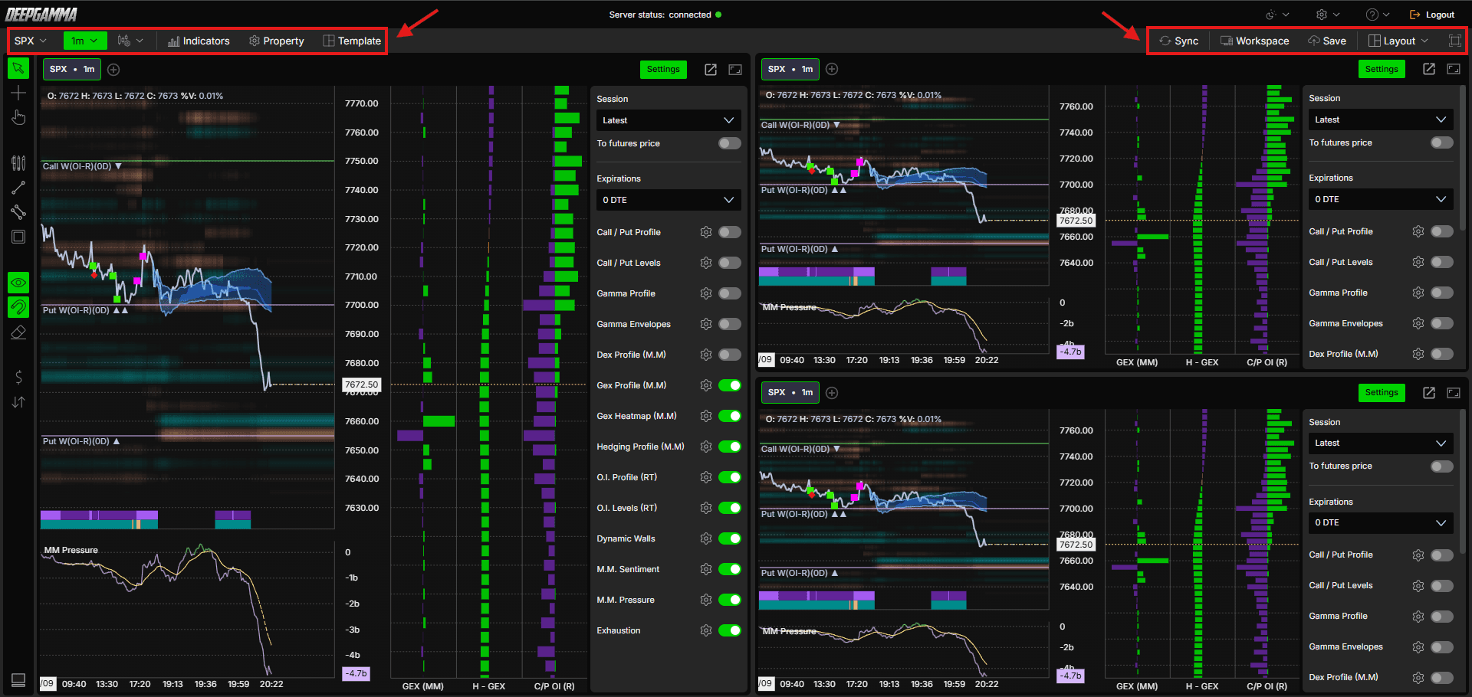Expand the 0 DTE dropdown in bottom-right panel

[1381, 522]
